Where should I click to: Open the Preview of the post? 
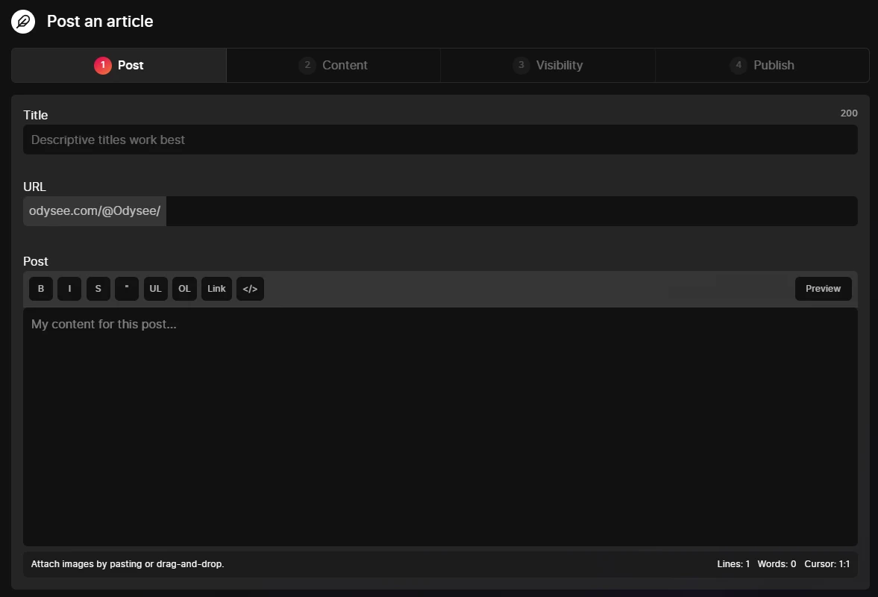pyautogui.click(x=823, y=289)
